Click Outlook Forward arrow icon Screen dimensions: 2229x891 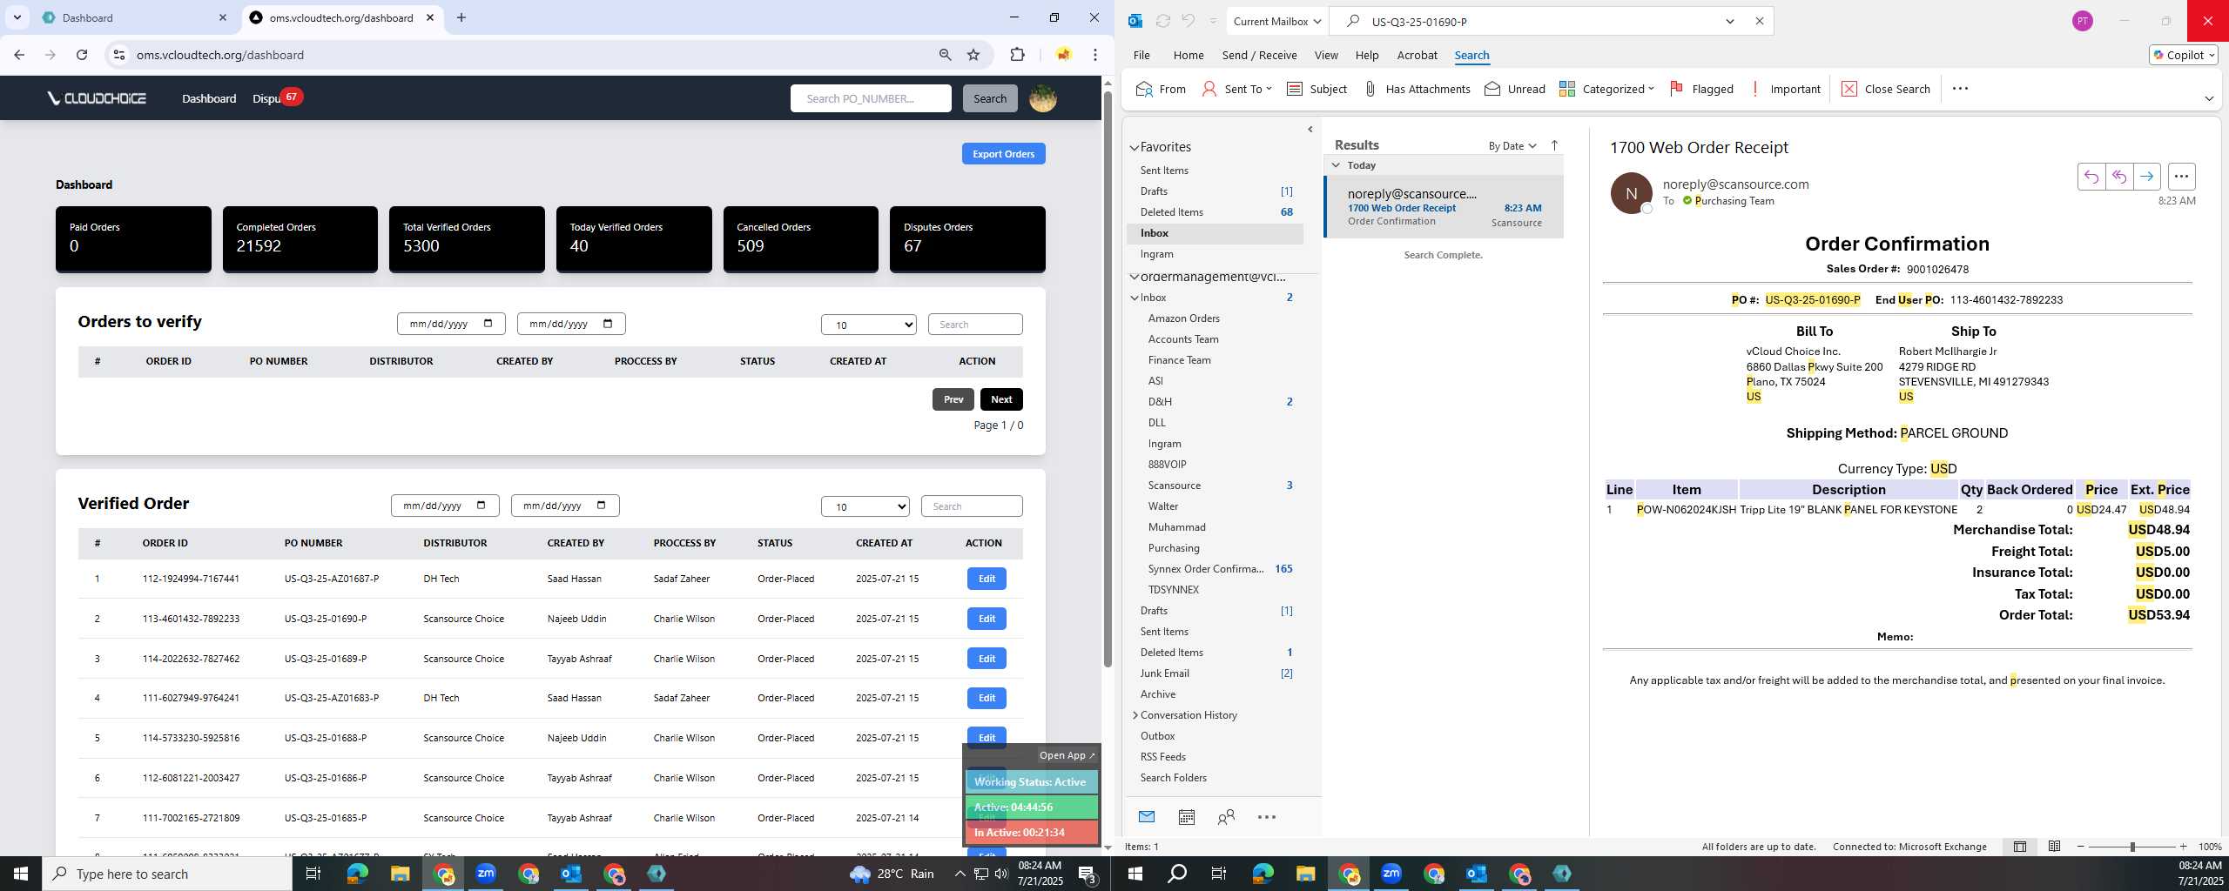click(2146, 177)
